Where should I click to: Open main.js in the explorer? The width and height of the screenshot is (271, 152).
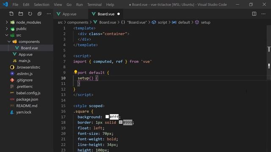pyautogui.click(x=25, y=61)
